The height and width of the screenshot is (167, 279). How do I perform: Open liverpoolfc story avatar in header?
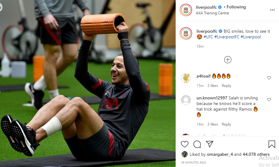(186, 10)
